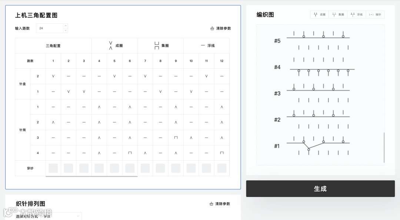Click the 编织图 vertical scrollbar
Screen dimensions: 400x220
click(x=384, y=147)
